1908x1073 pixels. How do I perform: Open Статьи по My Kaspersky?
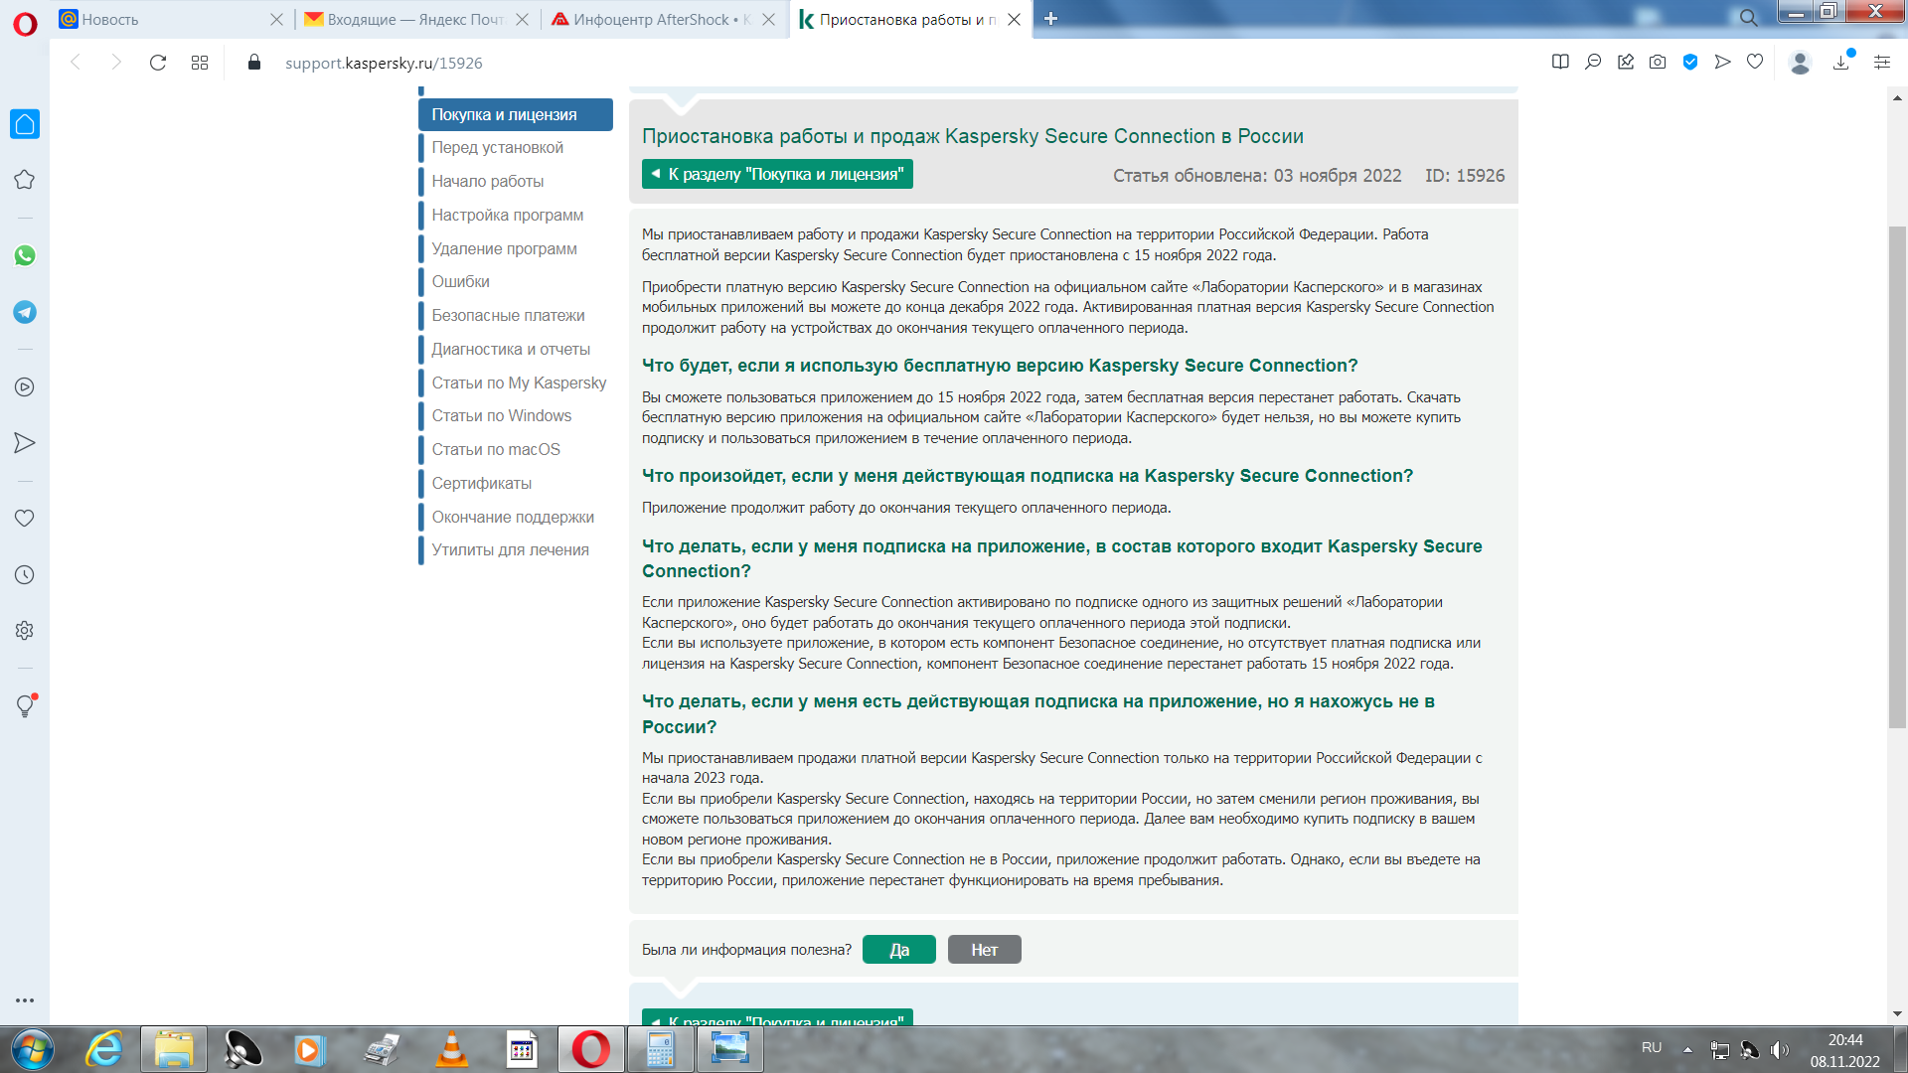519,383
